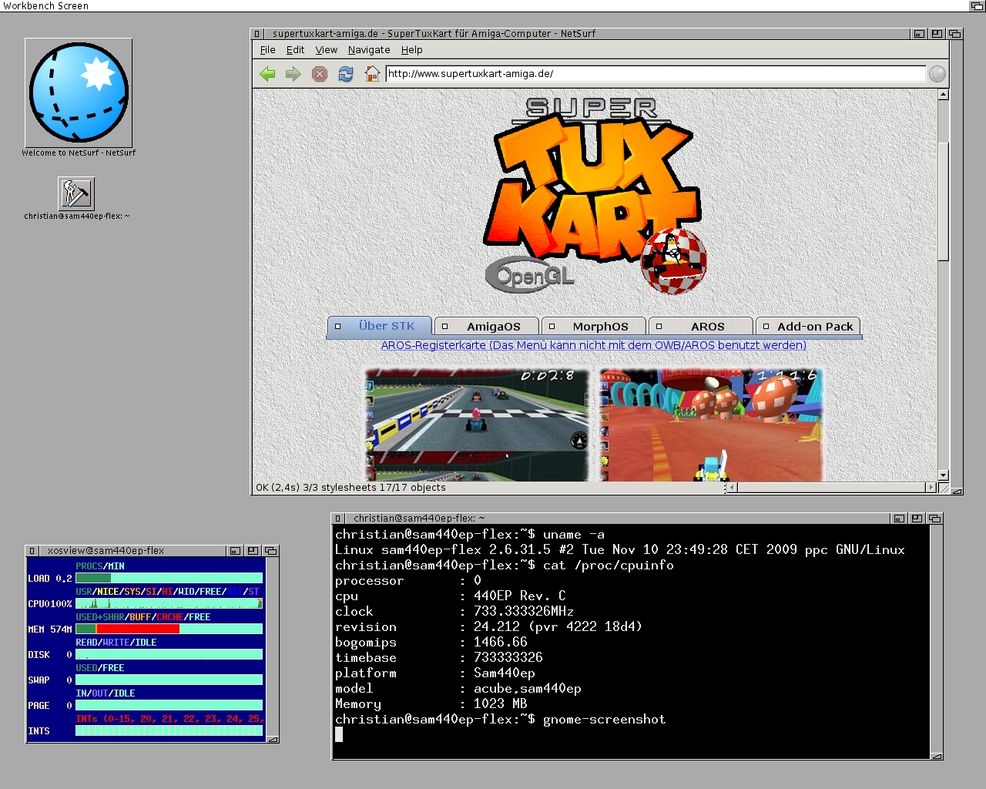Open the mushroom level screenshot thumbnail
Image resolution: width=986 pixels, height=789 pixels.
(x=711, y=425)
